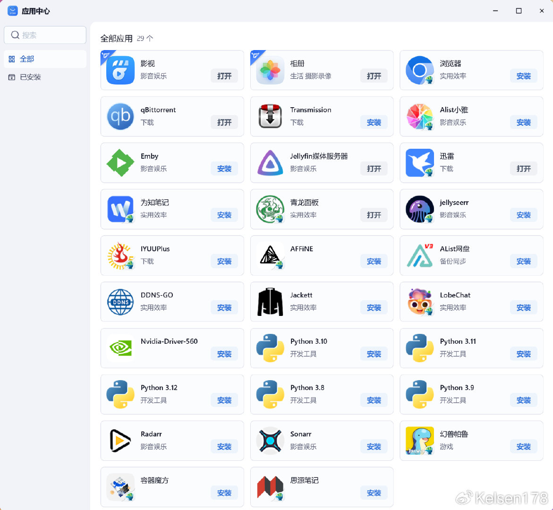
Task: Select the 全部 sidebar category
Action: click(45, 59)
